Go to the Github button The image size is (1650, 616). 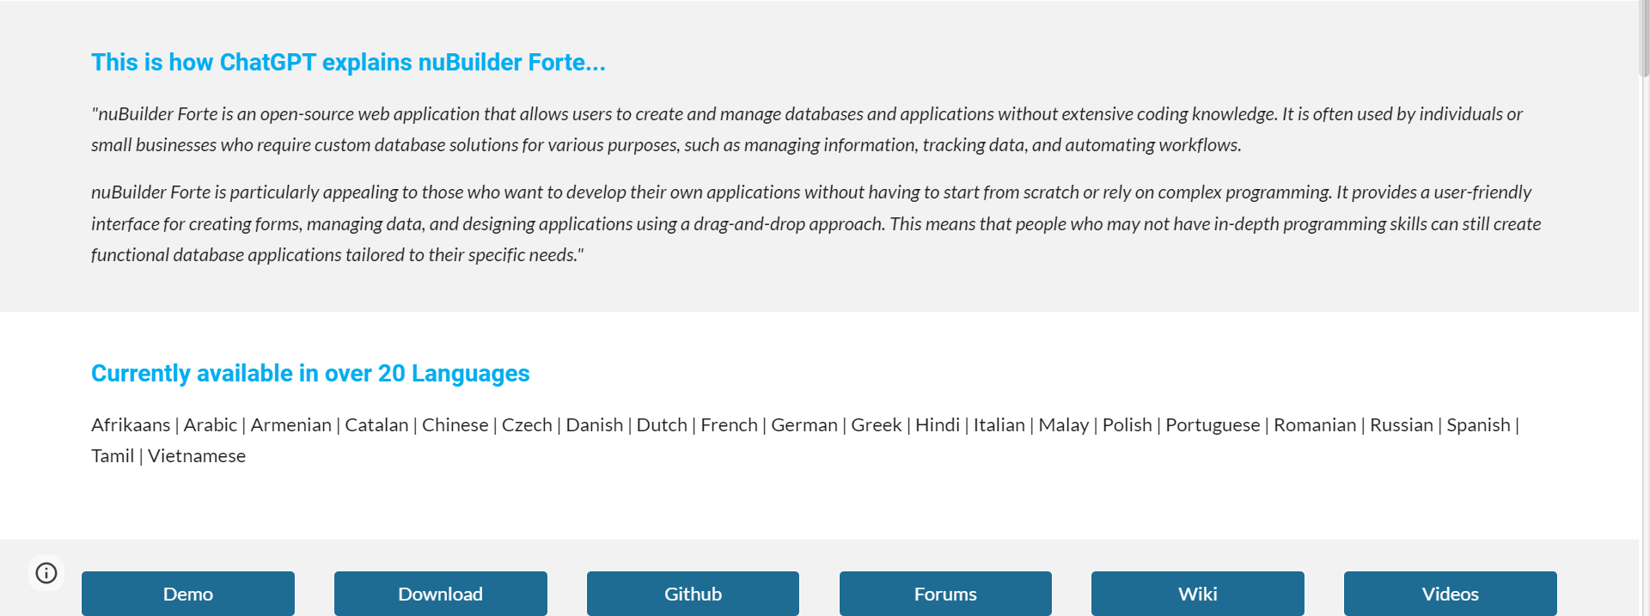click(693, 594)
